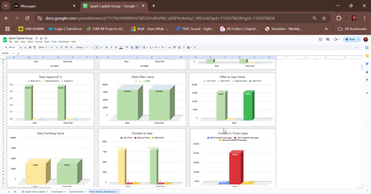The width and height of the screenshot is (371, 194).
Task: Add a new sheet with the plus button
Action: click(9, 192)
